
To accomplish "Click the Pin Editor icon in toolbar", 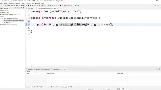I will coord(78,6).
